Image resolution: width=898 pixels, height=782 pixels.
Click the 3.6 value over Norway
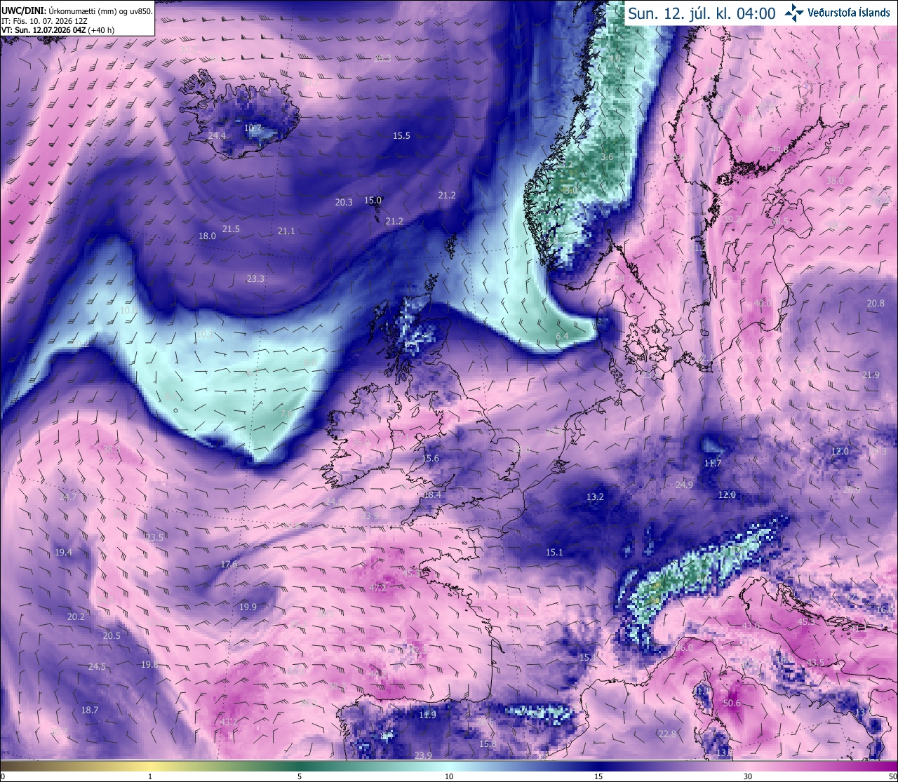coord(608,157)
